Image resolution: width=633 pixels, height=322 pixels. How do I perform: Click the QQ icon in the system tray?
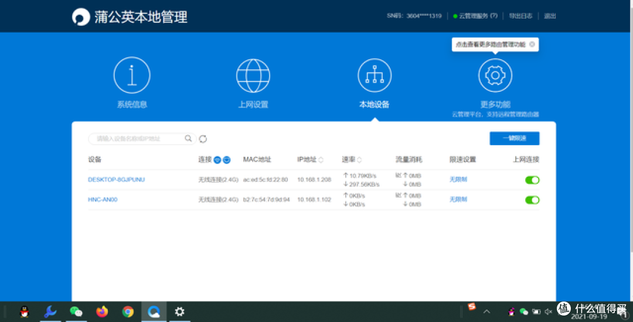(512, 311)
